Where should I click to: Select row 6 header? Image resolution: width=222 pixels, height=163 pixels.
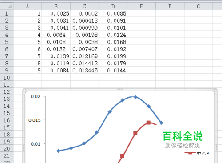click(7, 49)
